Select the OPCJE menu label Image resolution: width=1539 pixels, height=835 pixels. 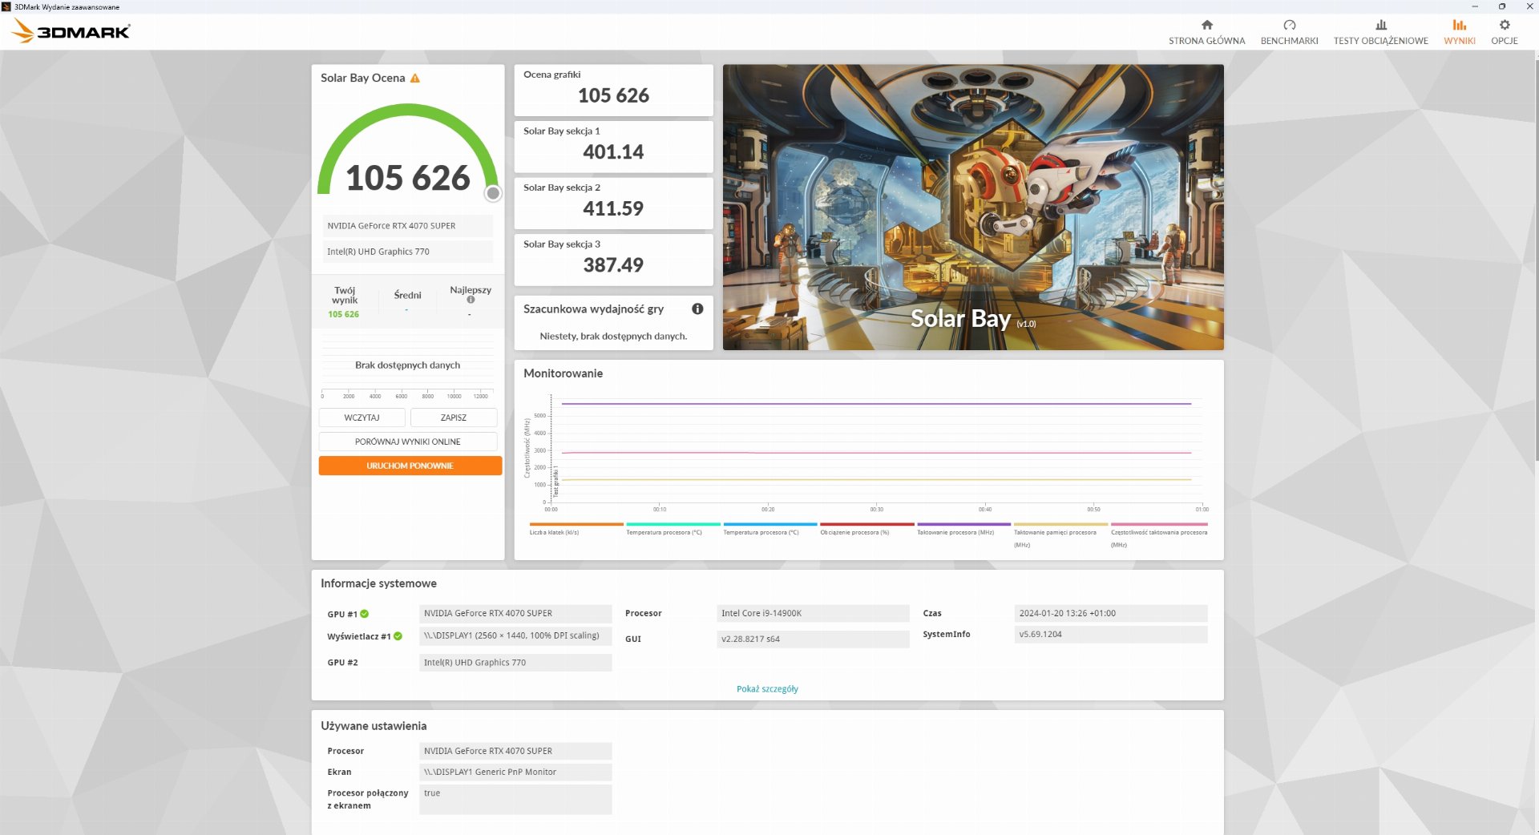(x=1504, y=41)
